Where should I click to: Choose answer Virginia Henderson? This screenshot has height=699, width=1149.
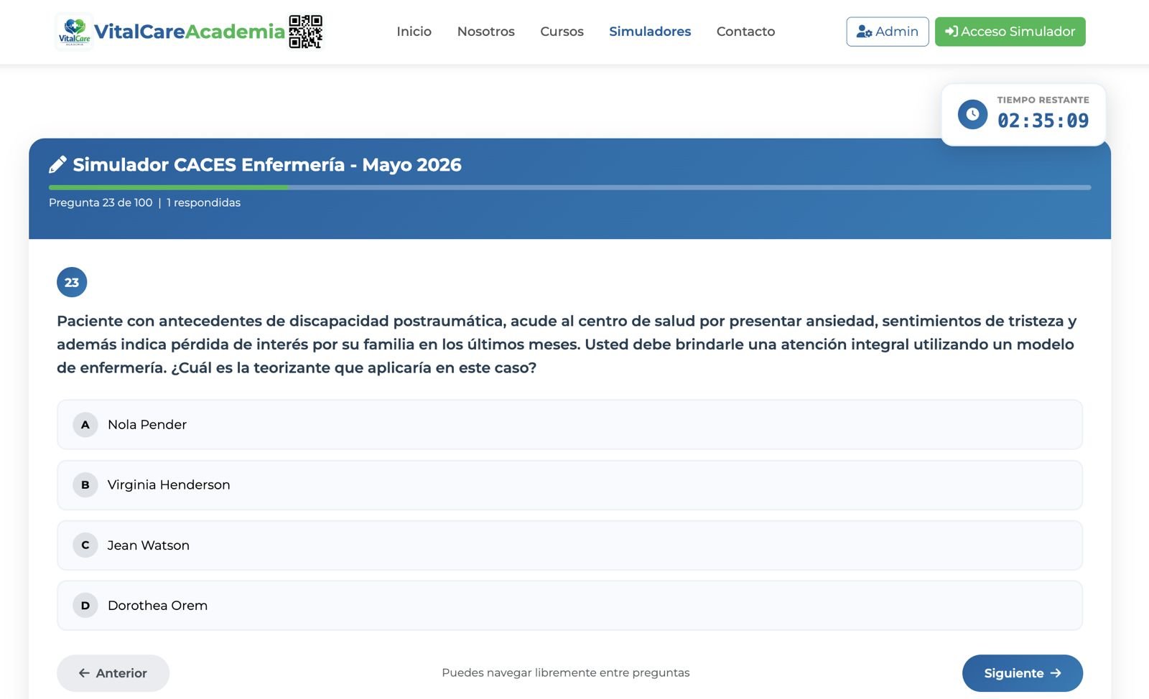click(569, 485)
